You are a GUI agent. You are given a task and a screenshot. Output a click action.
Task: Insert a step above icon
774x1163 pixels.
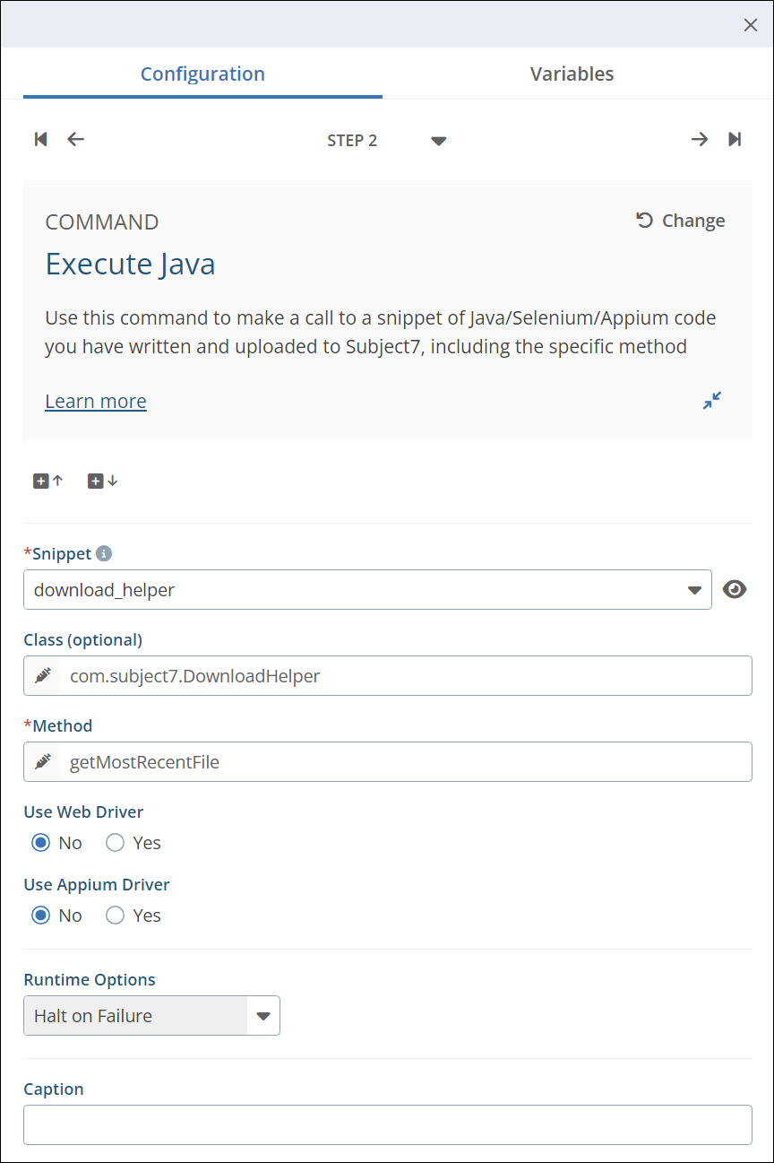(48, 482)
